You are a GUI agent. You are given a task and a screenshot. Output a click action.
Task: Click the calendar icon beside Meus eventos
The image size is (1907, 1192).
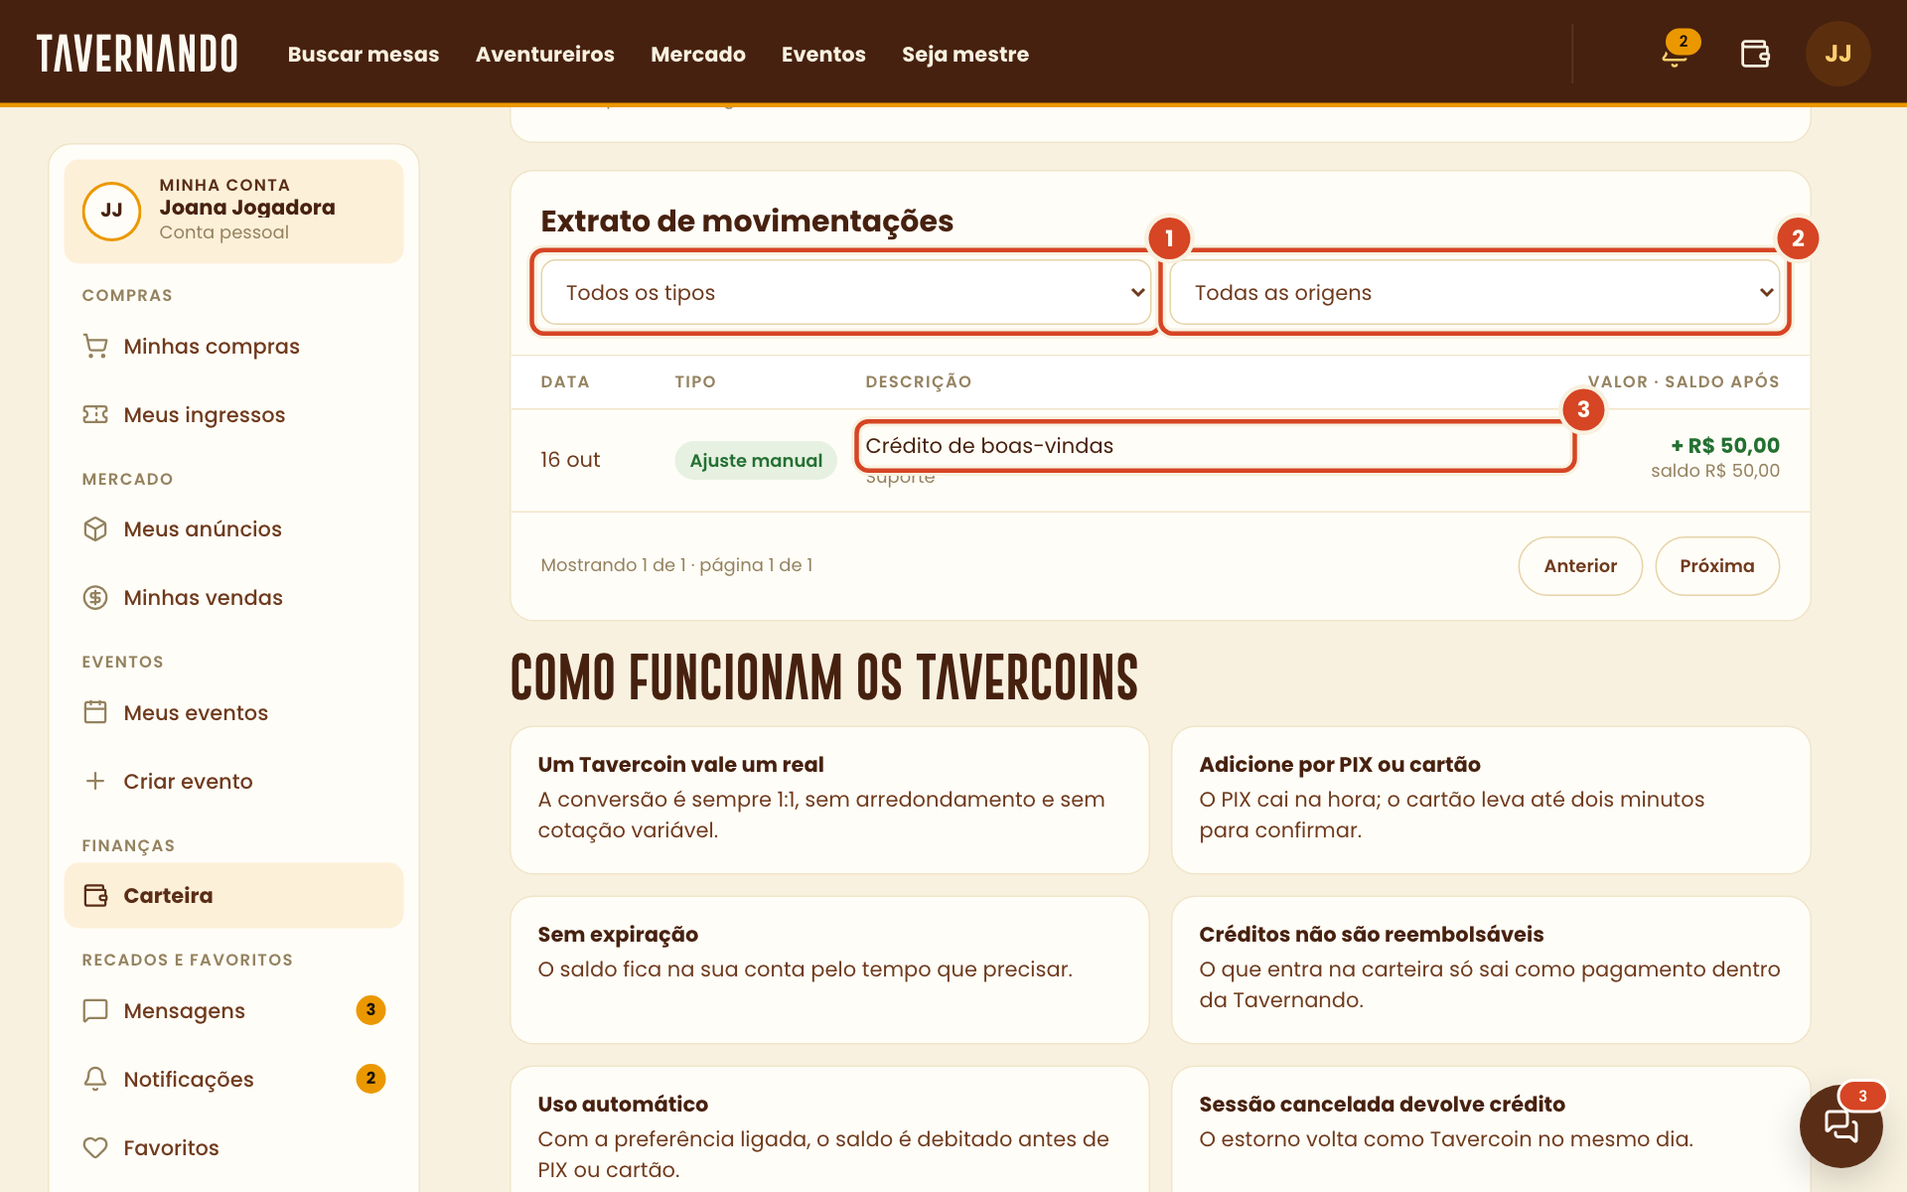click(x=95, y=712)
